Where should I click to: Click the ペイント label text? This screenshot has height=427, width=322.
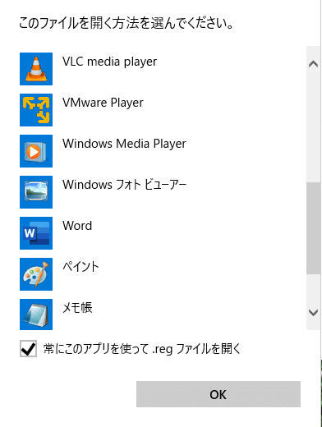click(80, 267)
